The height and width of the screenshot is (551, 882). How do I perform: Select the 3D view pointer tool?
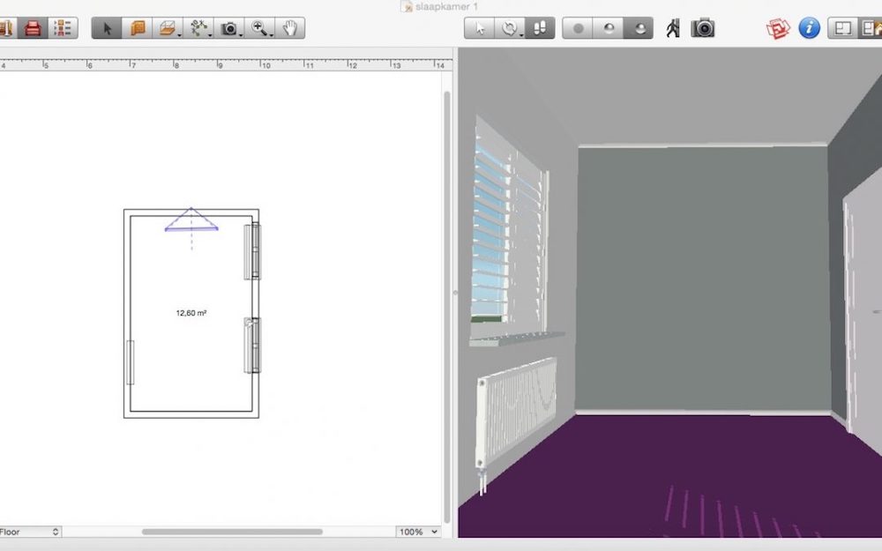[479, 28]
